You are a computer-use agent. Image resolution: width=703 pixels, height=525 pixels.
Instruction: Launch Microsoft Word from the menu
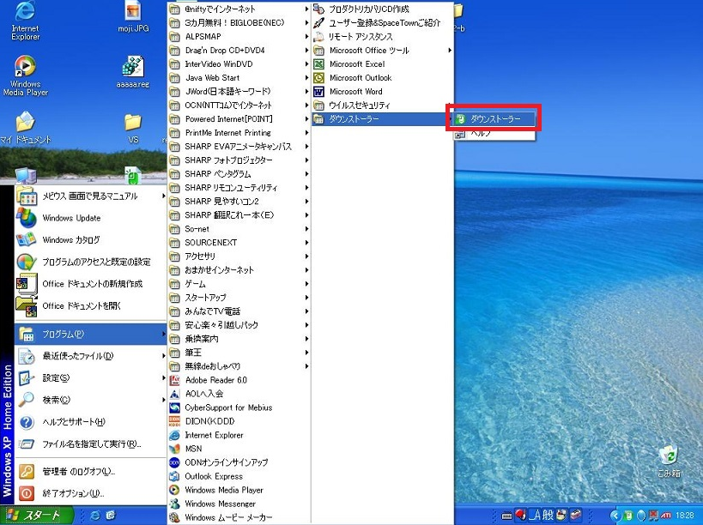[x=355, y=92]
